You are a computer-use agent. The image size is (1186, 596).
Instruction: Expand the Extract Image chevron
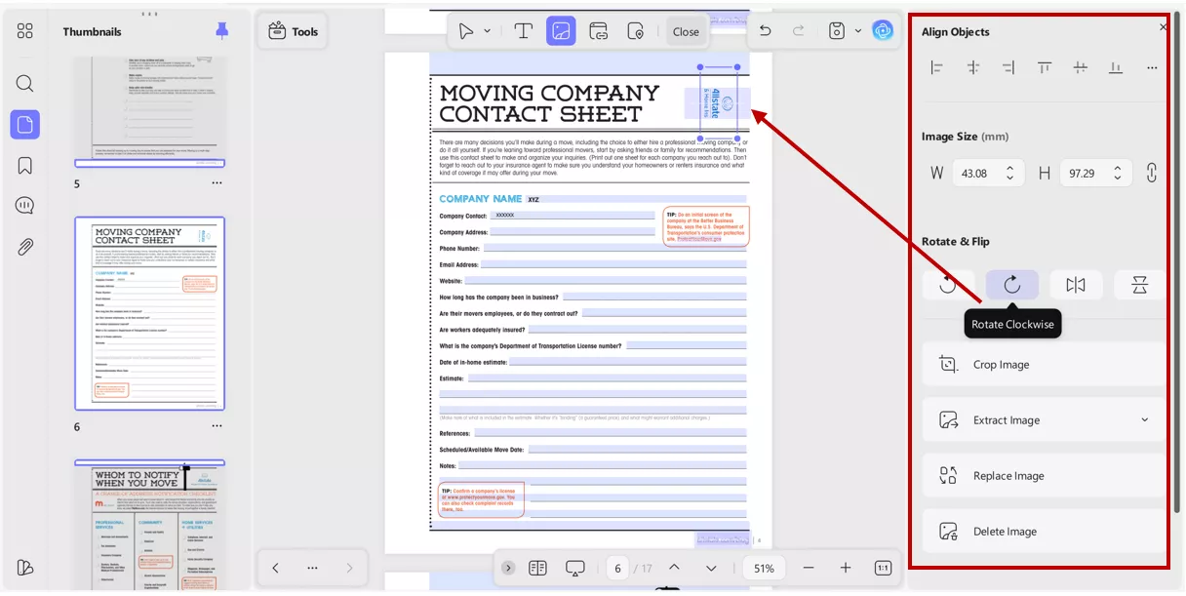pos(1144,419)
